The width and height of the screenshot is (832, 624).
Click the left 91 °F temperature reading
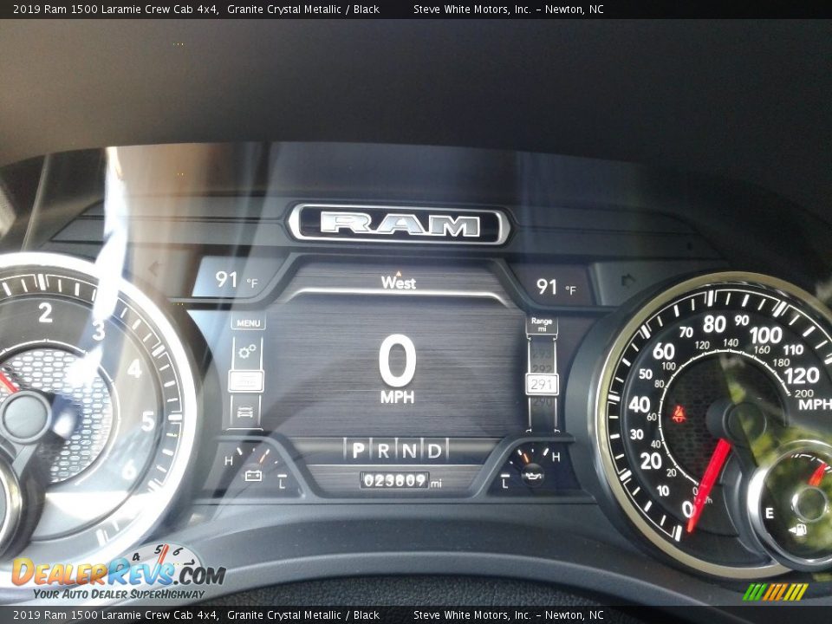tap(236, 280)
